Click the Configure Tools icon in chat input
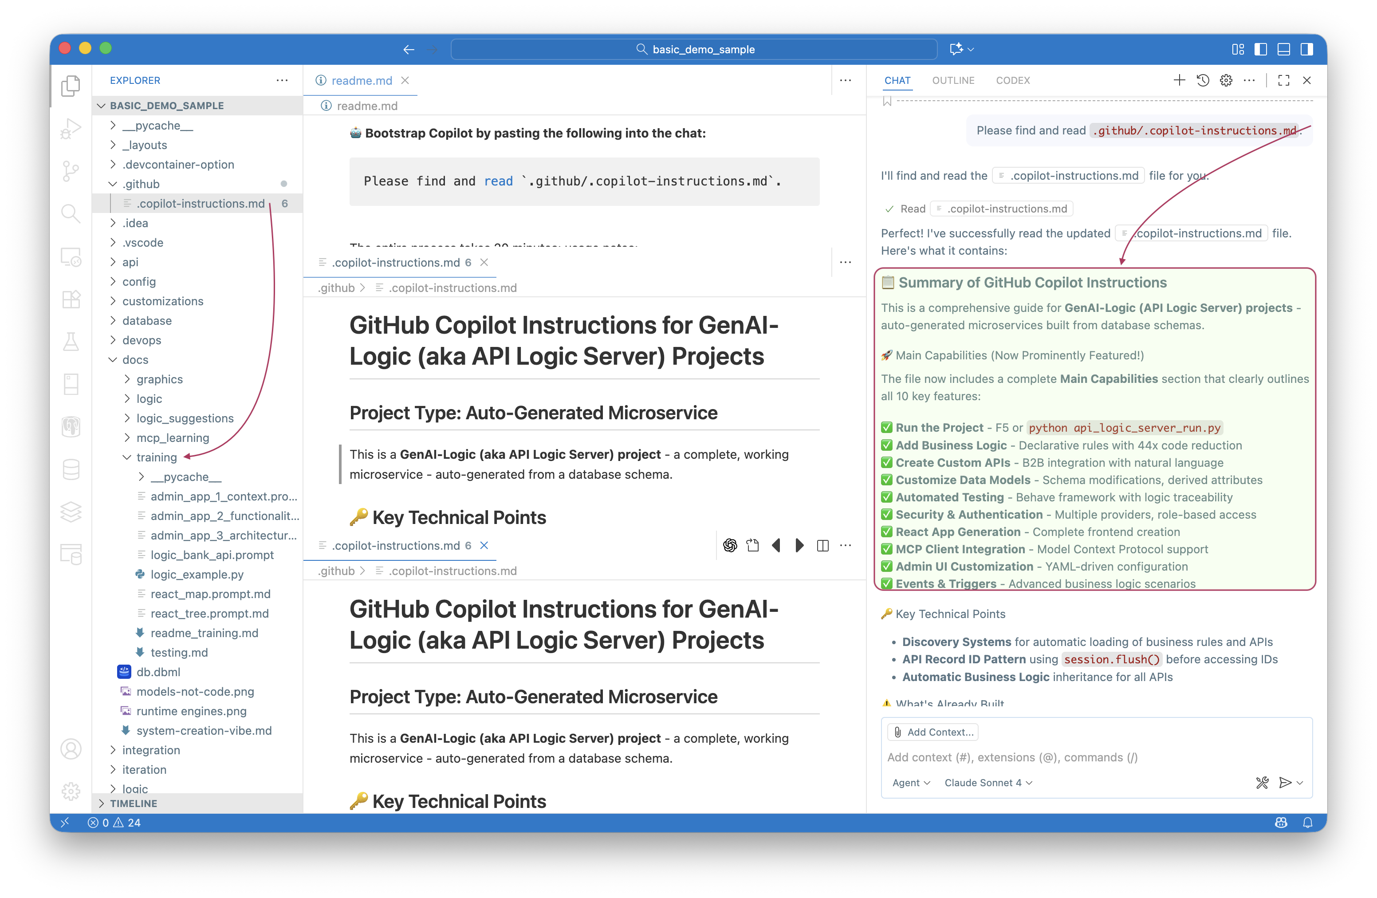Screen dimensions: 1377x898 click(x=1262, y=782)
